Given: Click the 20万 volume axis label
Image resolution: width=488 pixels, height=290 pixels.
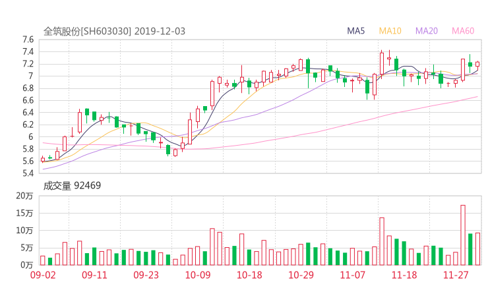Looking at the screenshot, I should coord(24,196).
